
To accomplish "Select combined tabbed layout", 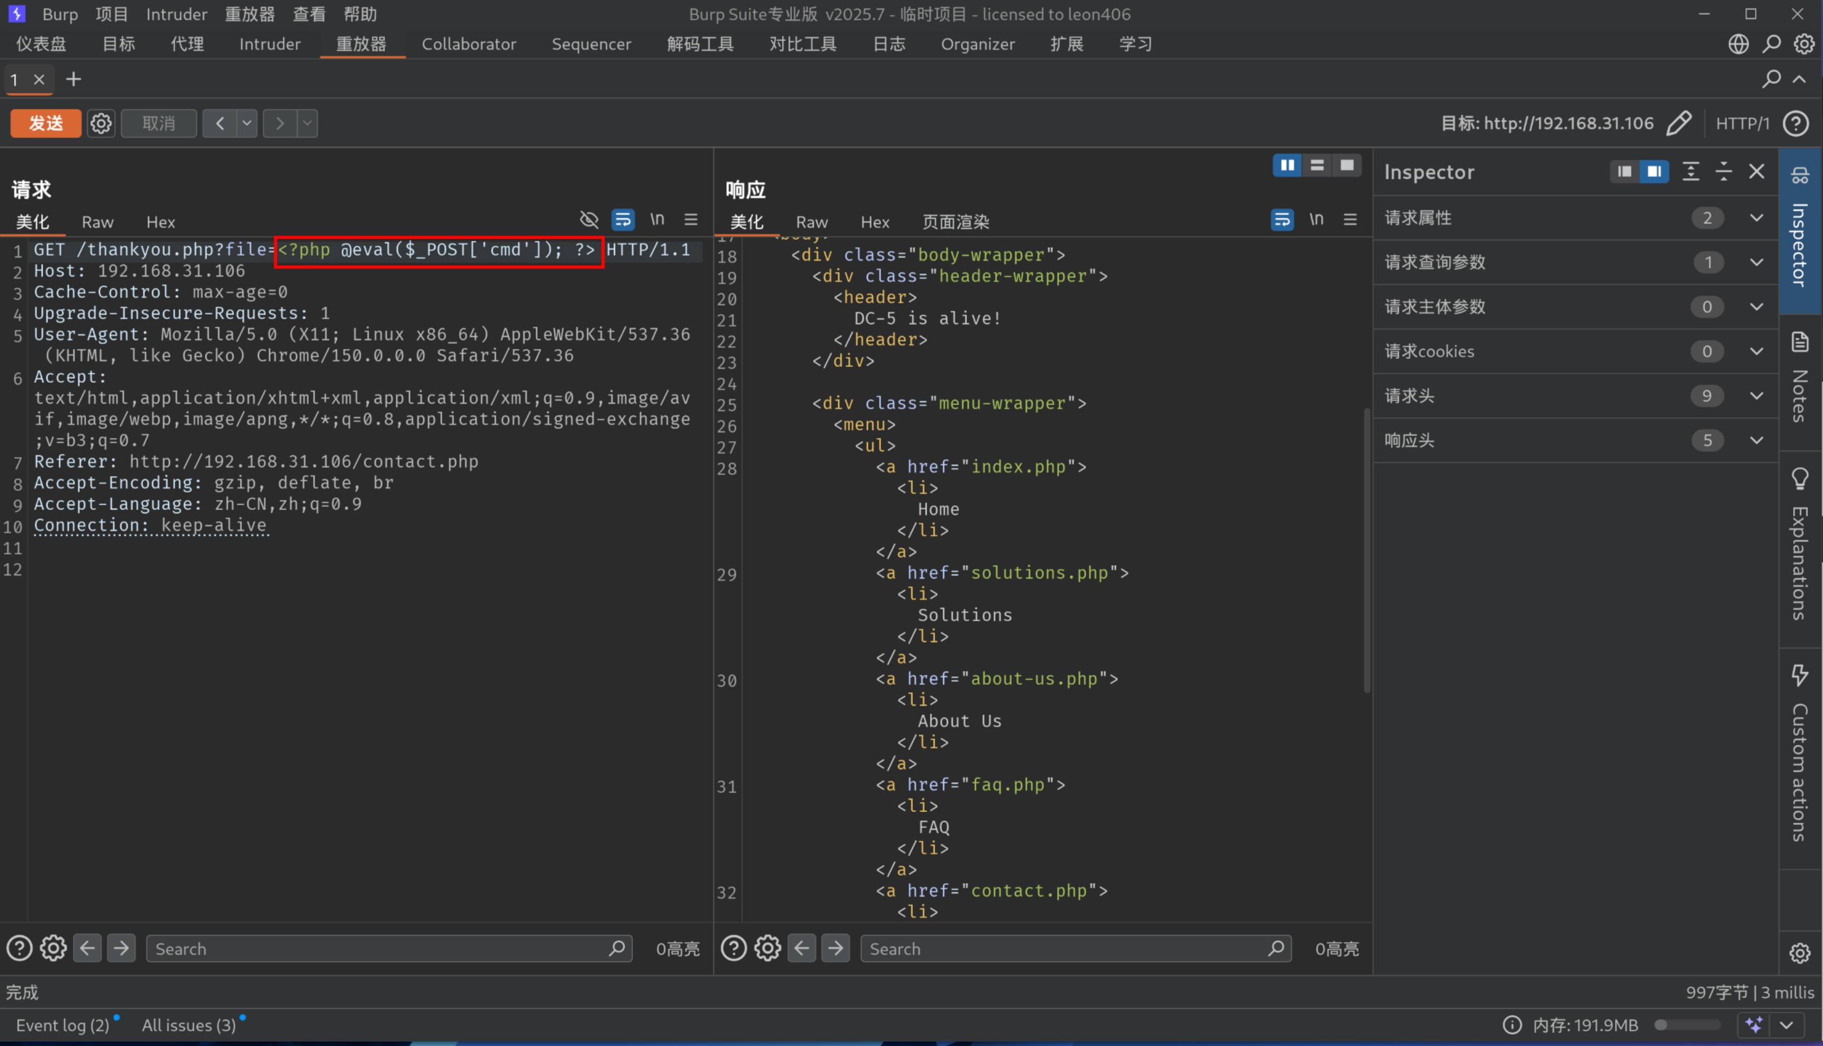I will (x=1347, y=165).
